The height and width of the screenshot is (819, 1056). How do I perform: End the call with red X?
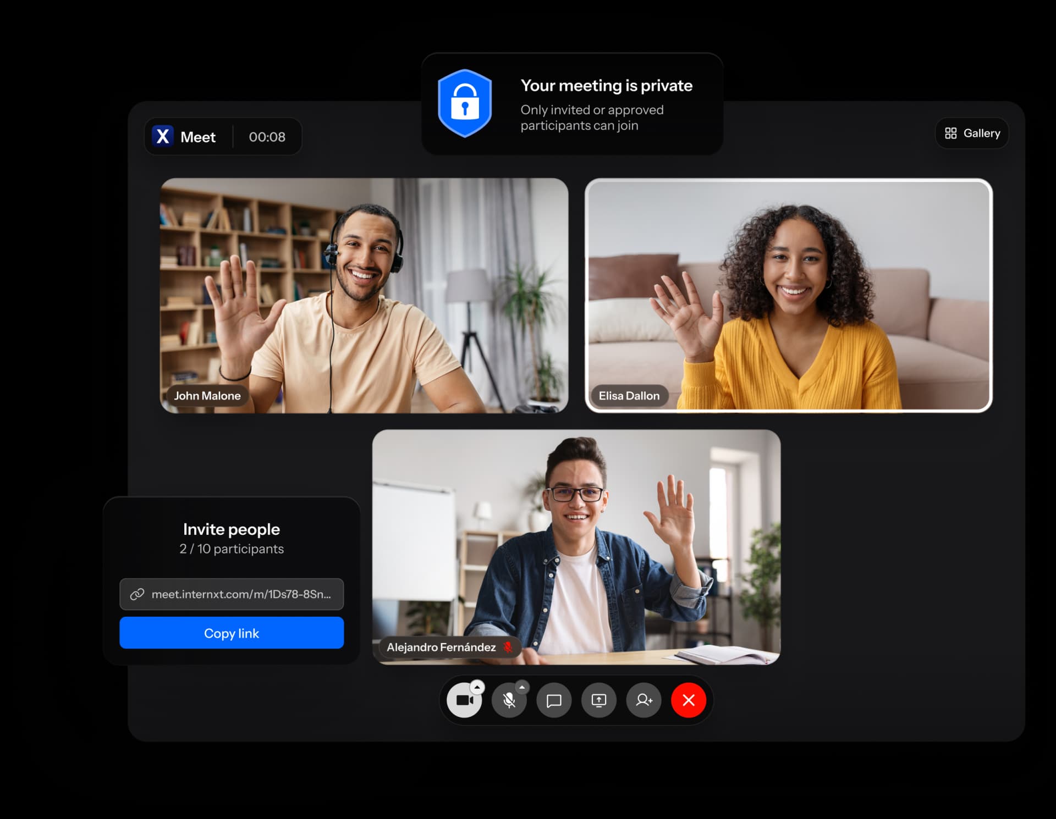688,700
